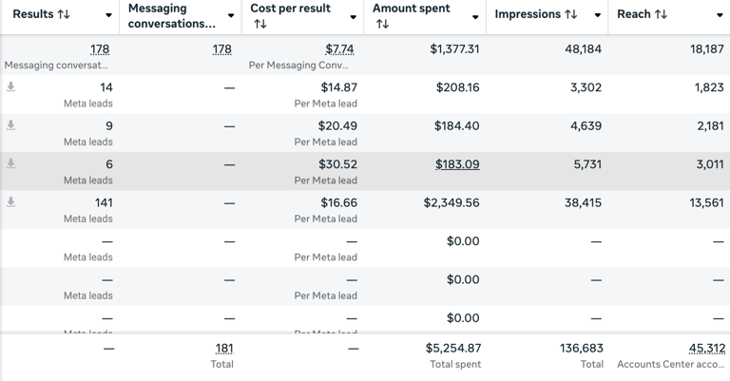Sort by Reach column arrows
730x381 pixels.
(x=661, y=14)
